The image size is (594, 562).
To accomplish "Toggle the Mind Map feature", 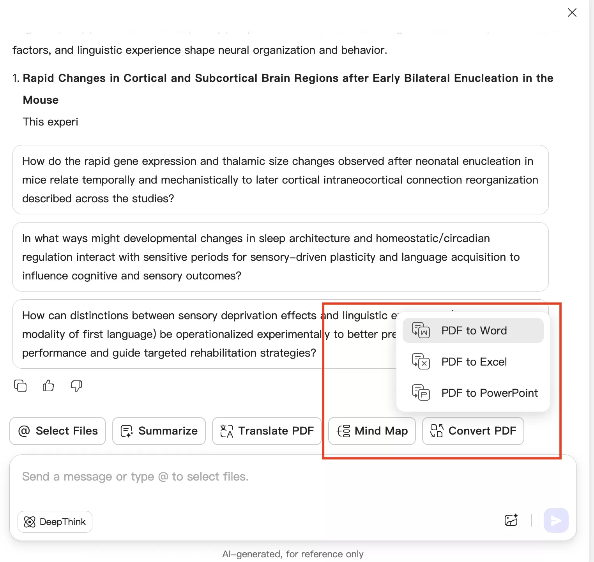I will [371, 431].
